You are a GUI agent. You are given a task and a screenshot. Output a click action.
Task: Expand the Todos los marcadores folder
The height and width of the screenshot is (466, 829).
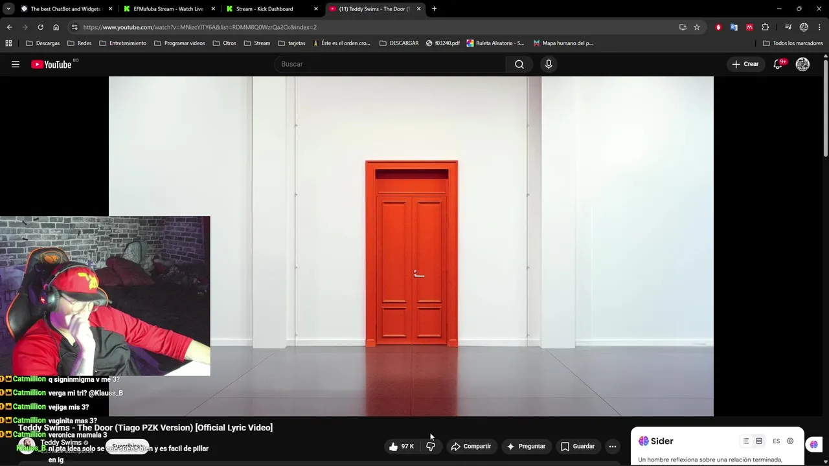(793, 43)
